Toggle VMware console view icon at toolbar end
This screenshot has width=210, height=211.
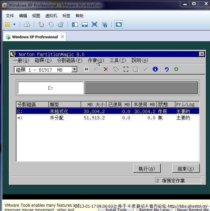pyautogui.click(x=118, y=24)
